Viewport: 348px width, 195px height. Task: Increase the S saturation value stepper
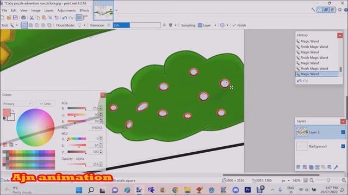(x=101, y=144)
